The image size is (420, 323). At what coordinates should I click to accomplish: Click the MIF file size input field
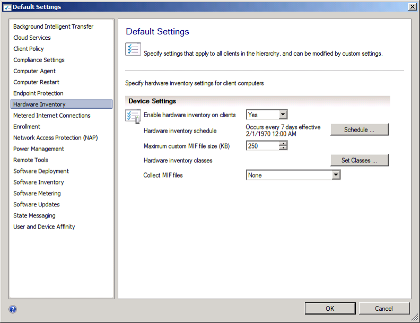tap(262, 146)
